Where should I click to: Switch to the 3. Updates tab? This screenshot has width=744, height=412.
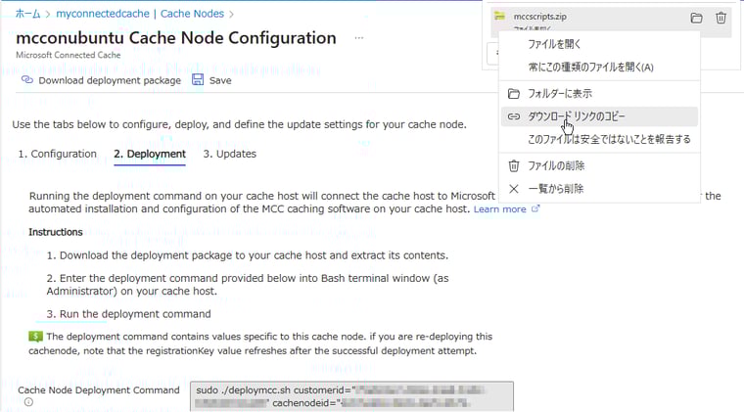pos(230,154)
